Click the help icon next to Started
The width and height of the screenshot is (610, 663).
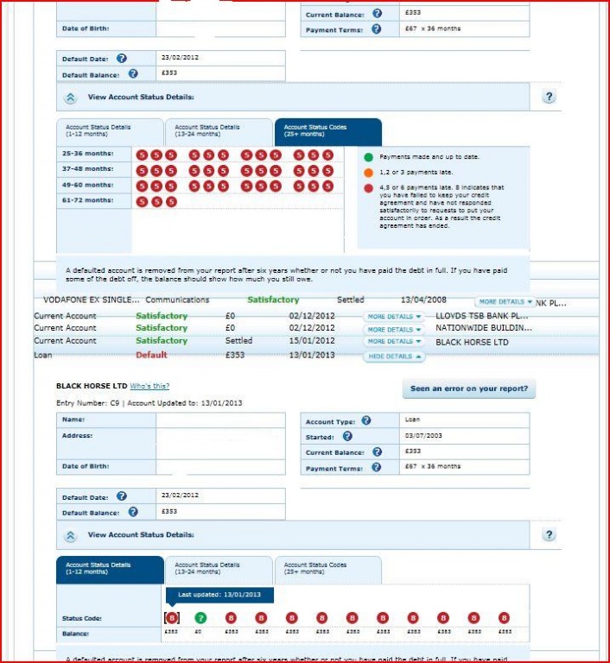pyautogui.click(x=347, y=437)
